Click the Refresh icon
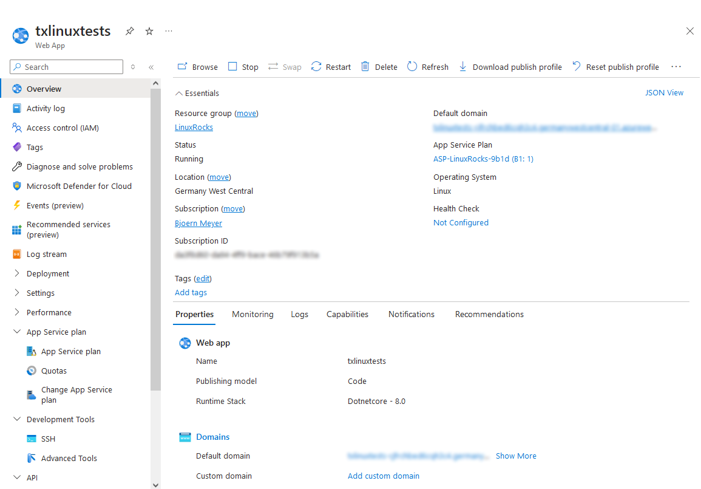The width and height of the screenshot is (701, 489). (413, 67)
